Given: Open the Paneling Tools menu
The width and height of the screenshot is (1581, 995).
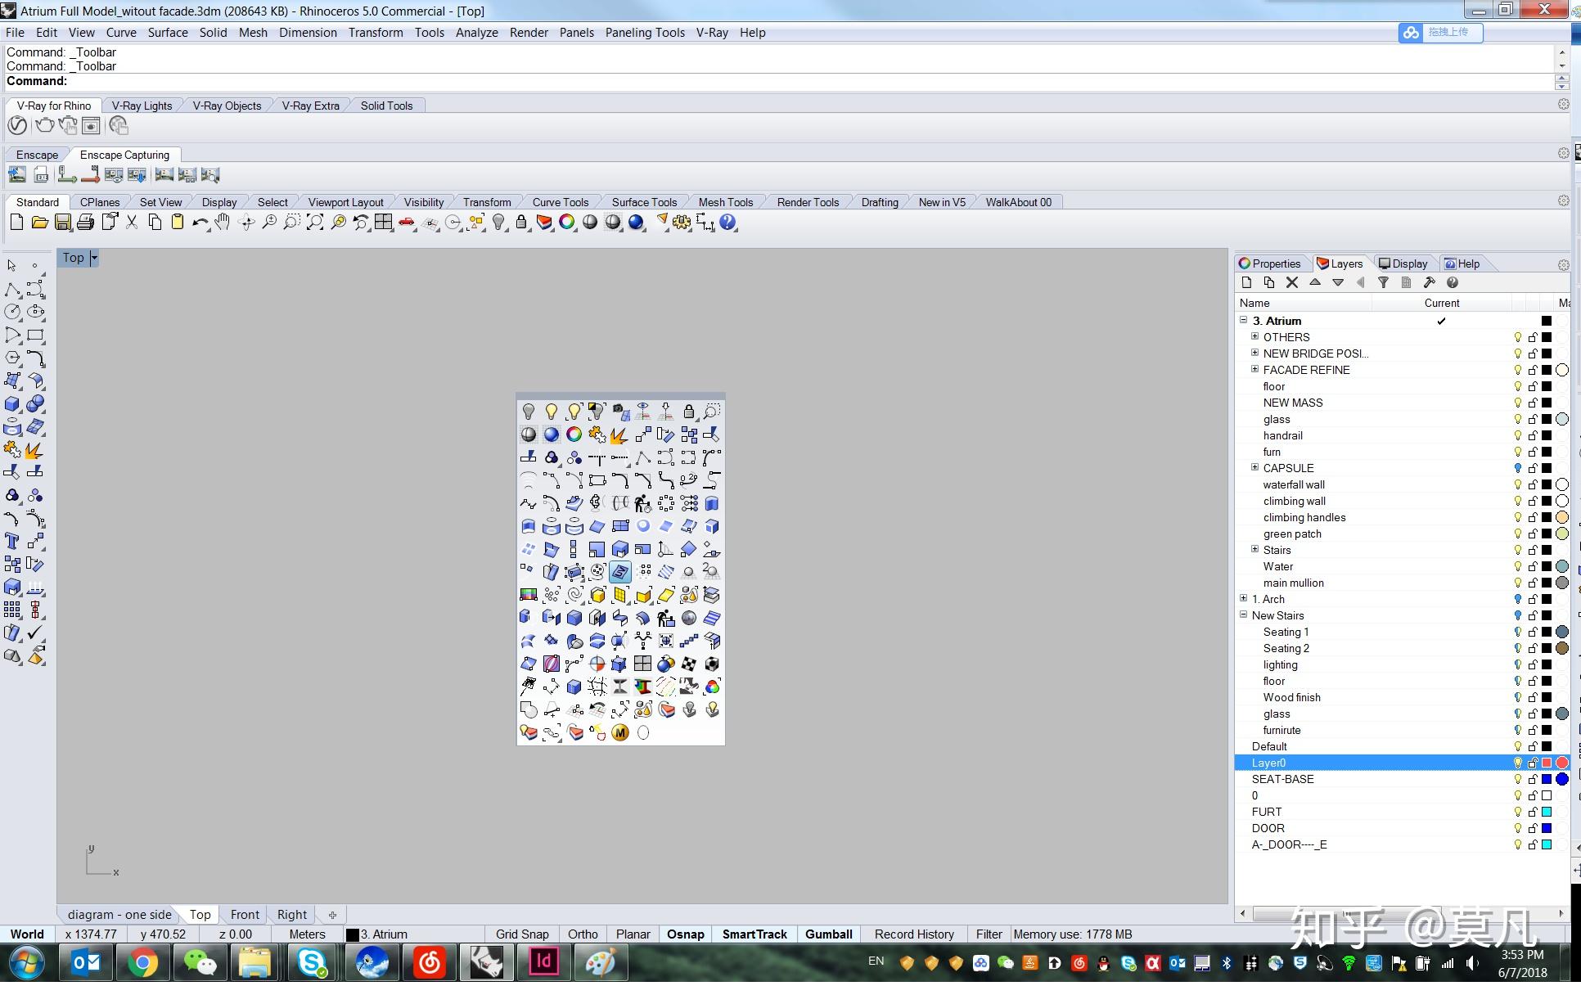Looking at the screenshot, I should click(644, 33).
